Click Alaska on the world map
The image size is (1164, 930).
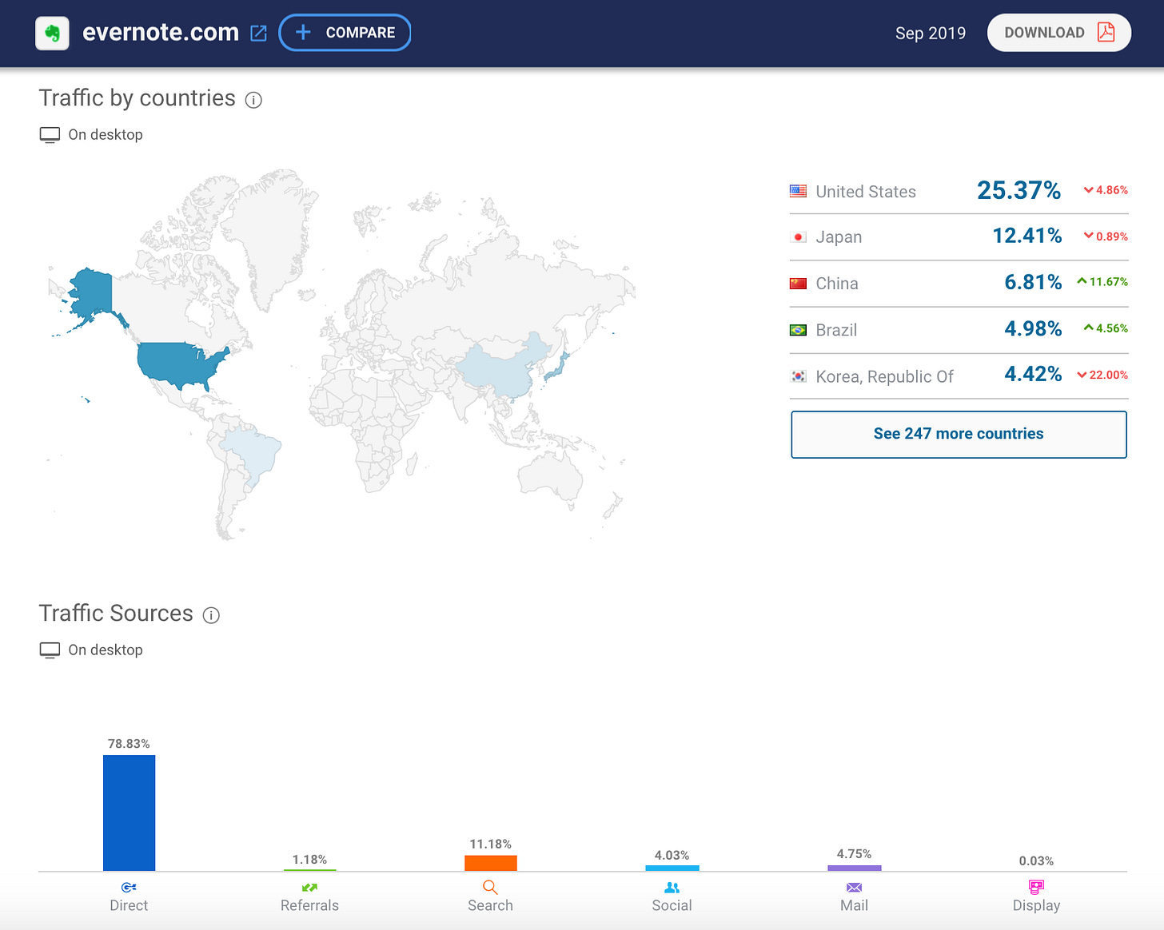coord(92,296)
